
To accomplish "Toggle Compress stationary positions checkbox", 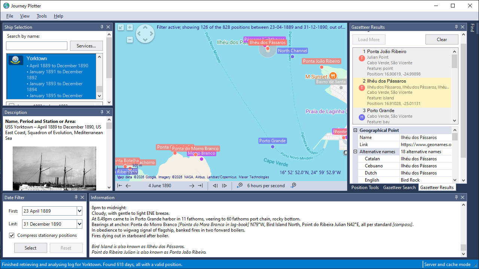I will point(12,235).
